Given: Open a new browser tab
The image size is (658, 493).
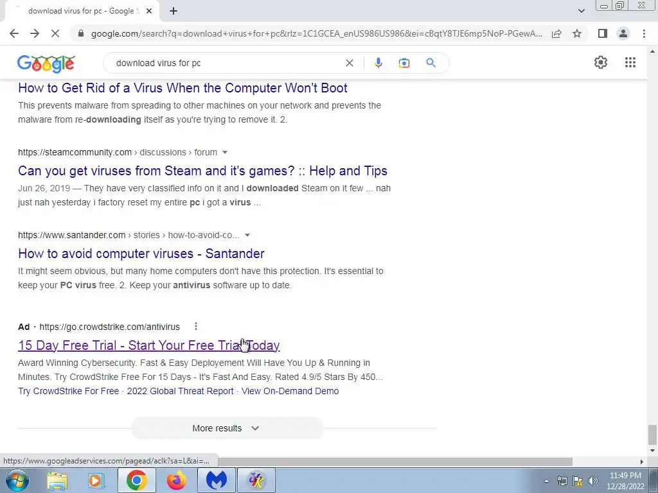Looking at the screenshot, I should [173, 11].
